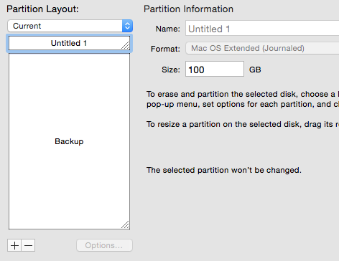Click resize handle of Backup partition
Image resolution: width=339 pixels, height=261 pixels.
tap(125, 224)
